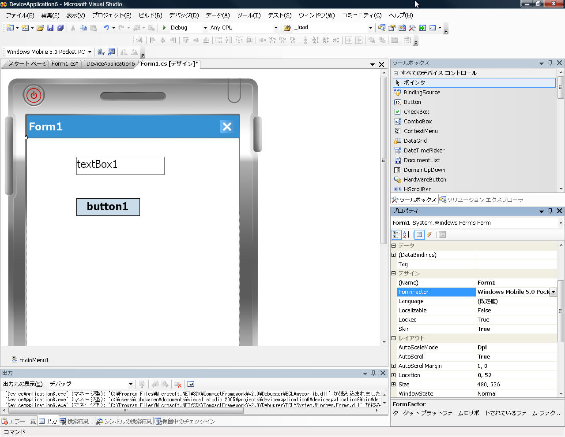
Task: Open the ツール(T) menu
Action: [x=249, y=15]
